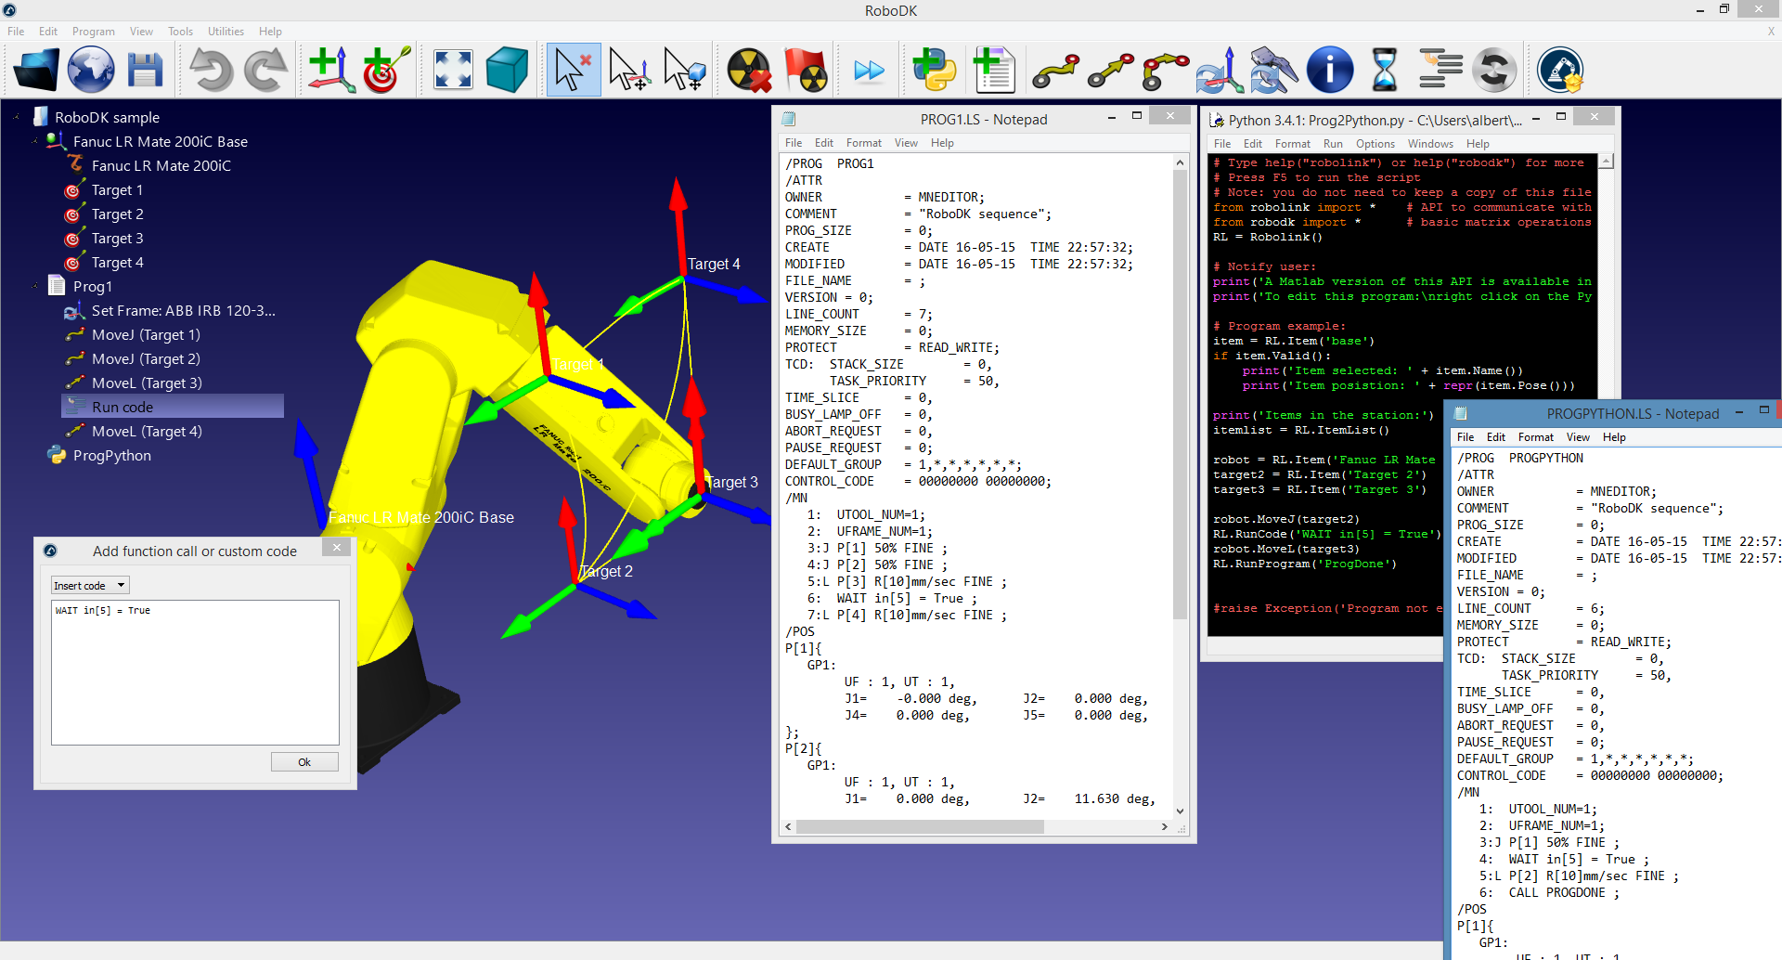Image resolution: width=1782 pixels, height=960 pixels.
Task: Open the Insert code dropdown
Action: [89, 585]
